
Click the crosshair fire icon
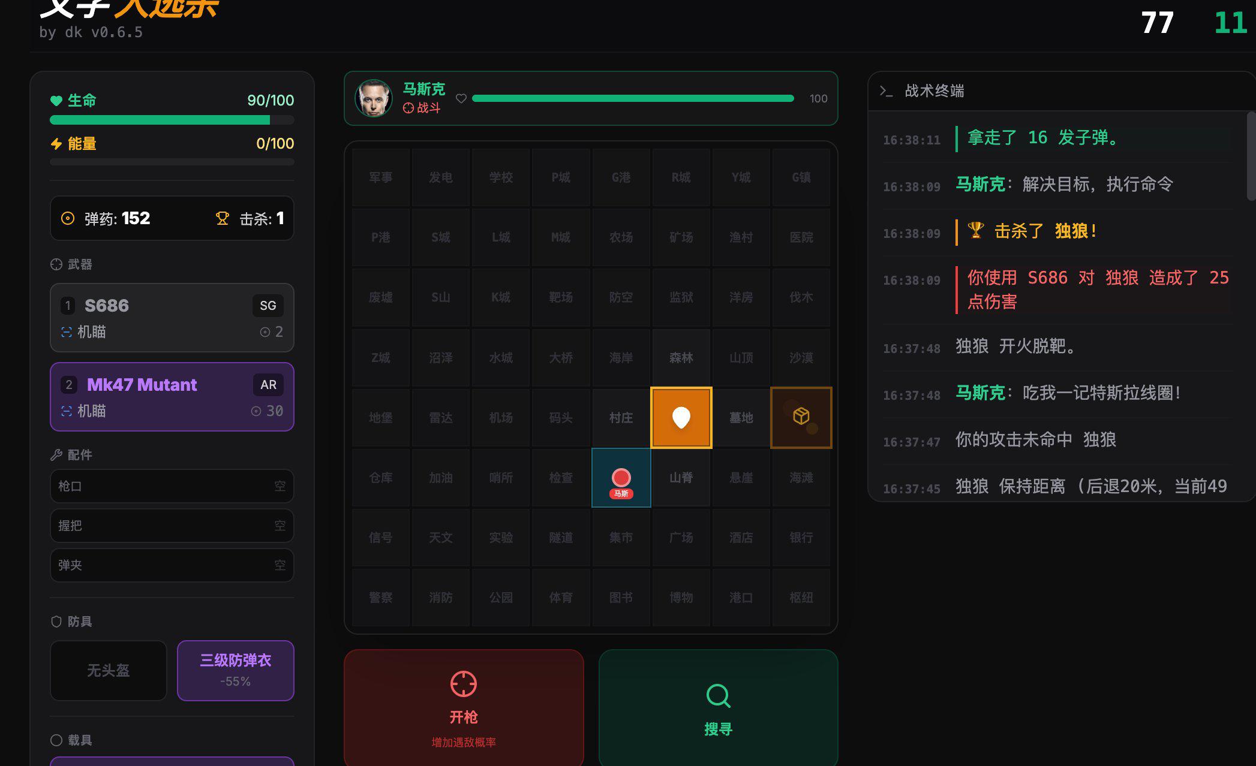pos(463,684)
